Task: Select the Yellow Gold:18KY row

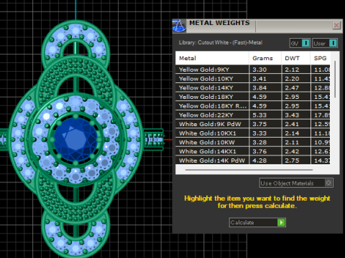Action: [253, 97]
